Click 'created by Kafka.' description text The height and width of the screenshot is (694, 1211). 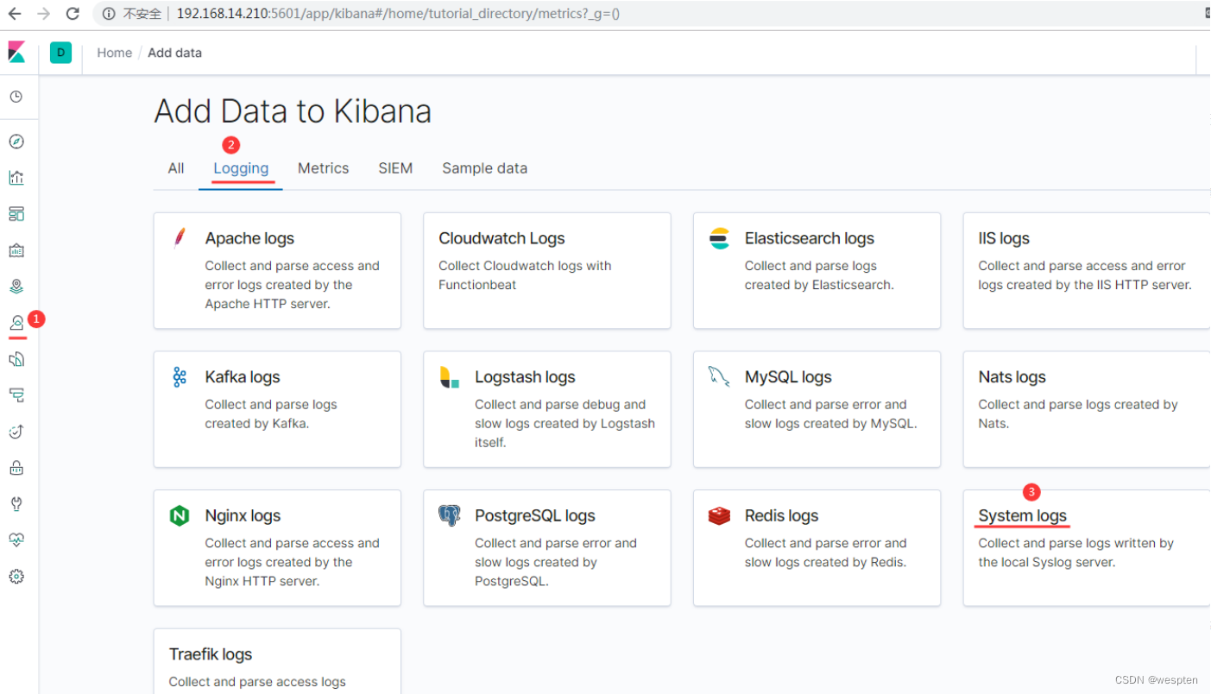(256, 424)
